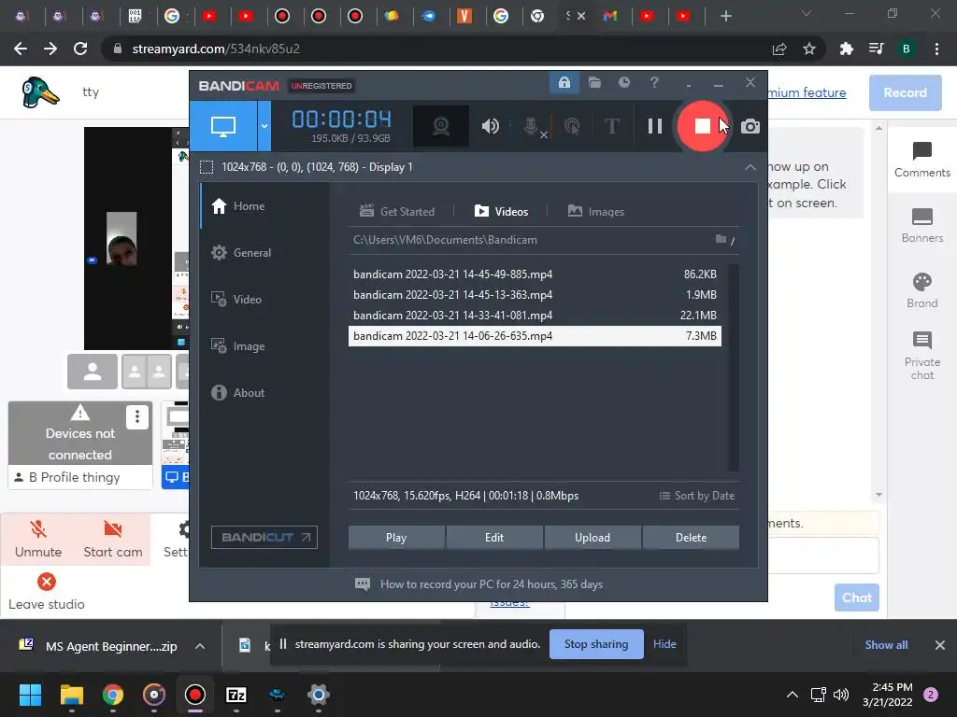Screen dimensions: 957x717
Task: Click Record button in StreamYard
Action: (905, 92)
